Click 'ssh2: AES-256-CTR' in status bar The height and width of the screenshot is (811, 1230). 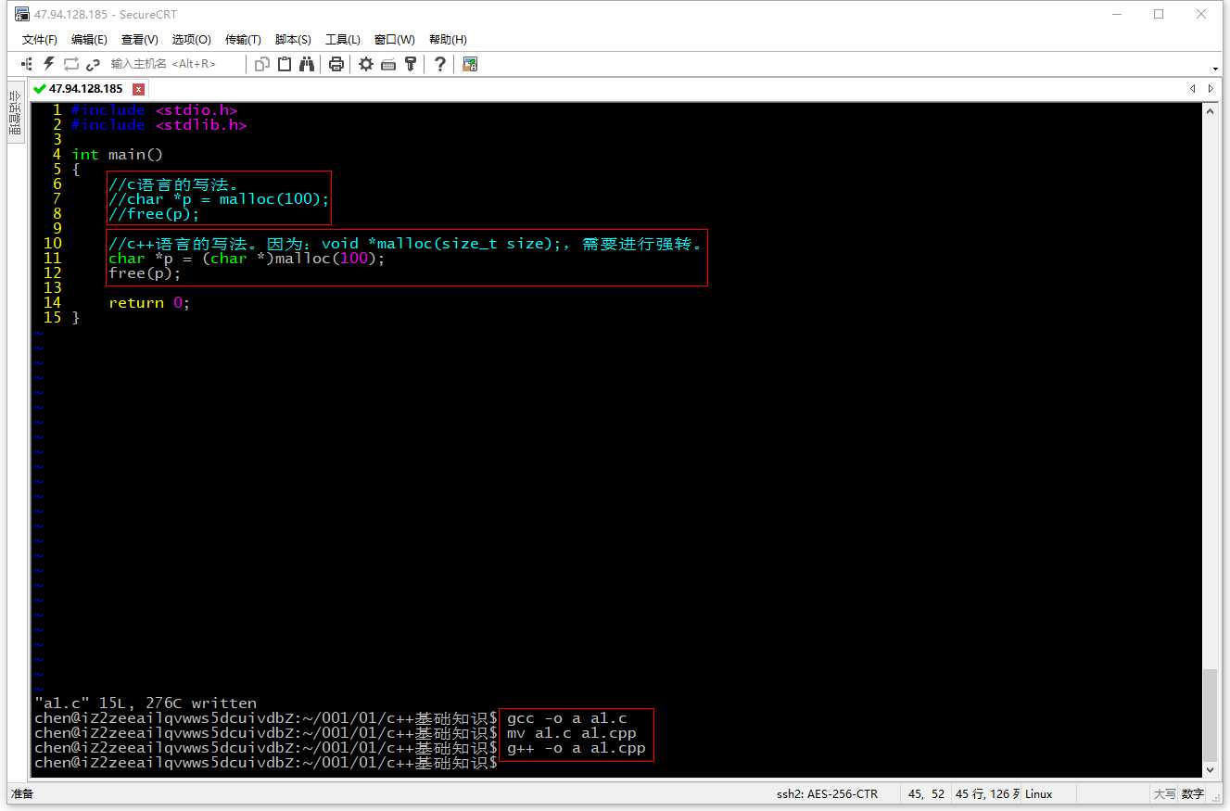[x=827, y=794]
